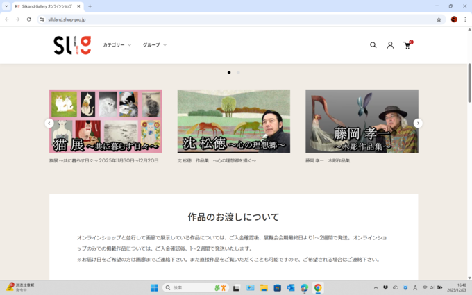This screenshot has height=295, width=472.
Task: Select the second carousel dot indicator
Action: (238, 73)
